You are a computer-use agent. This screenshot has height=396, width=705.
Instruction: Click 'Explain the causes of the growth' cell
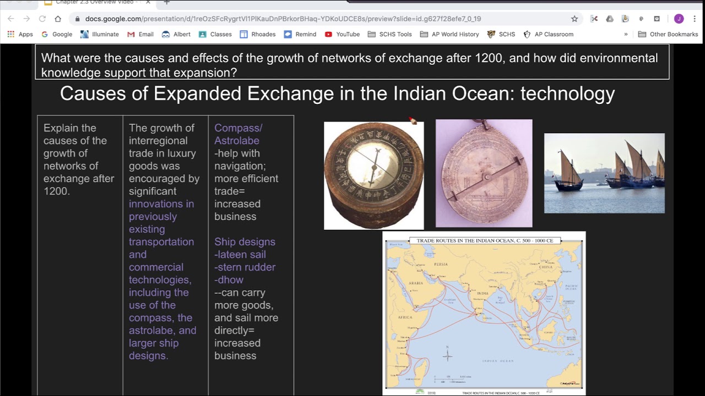pyautogui.click(x=79, y=159)
